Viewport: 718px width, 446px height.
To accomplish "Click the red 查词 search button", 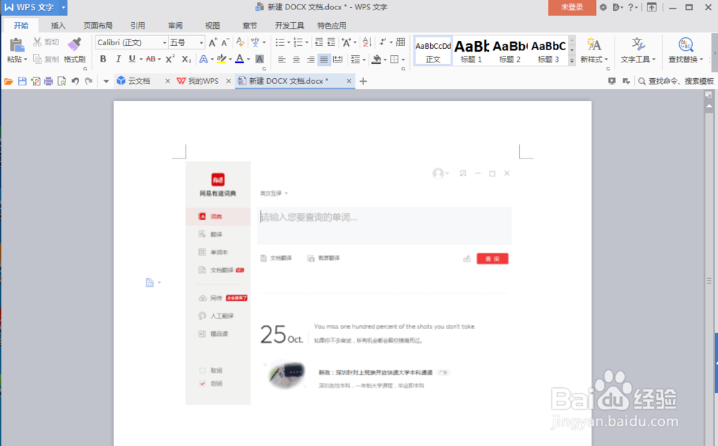I will [492, 257].
